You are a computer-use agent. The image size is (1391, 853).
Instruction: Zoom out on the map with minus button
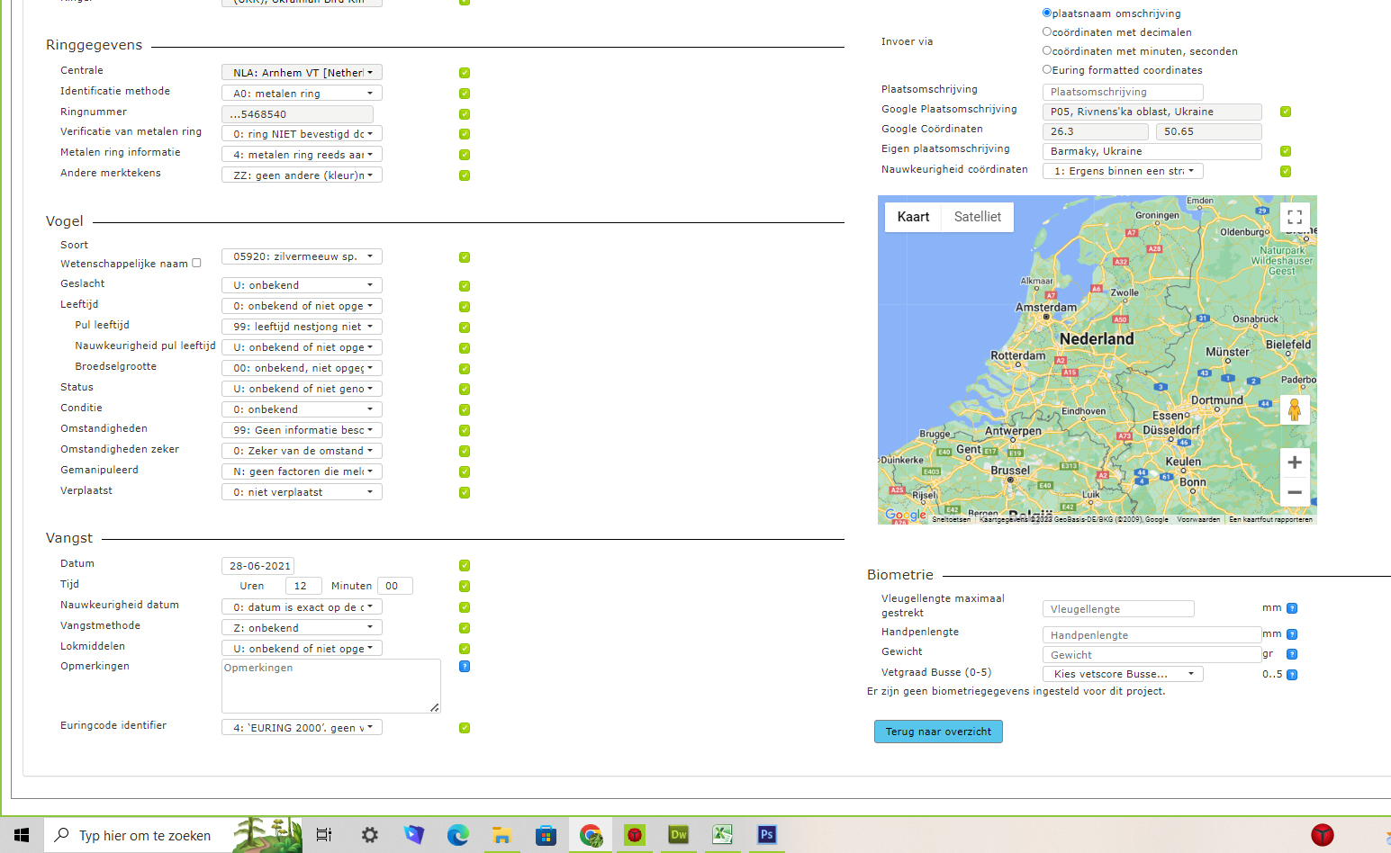click(1294, 492)
